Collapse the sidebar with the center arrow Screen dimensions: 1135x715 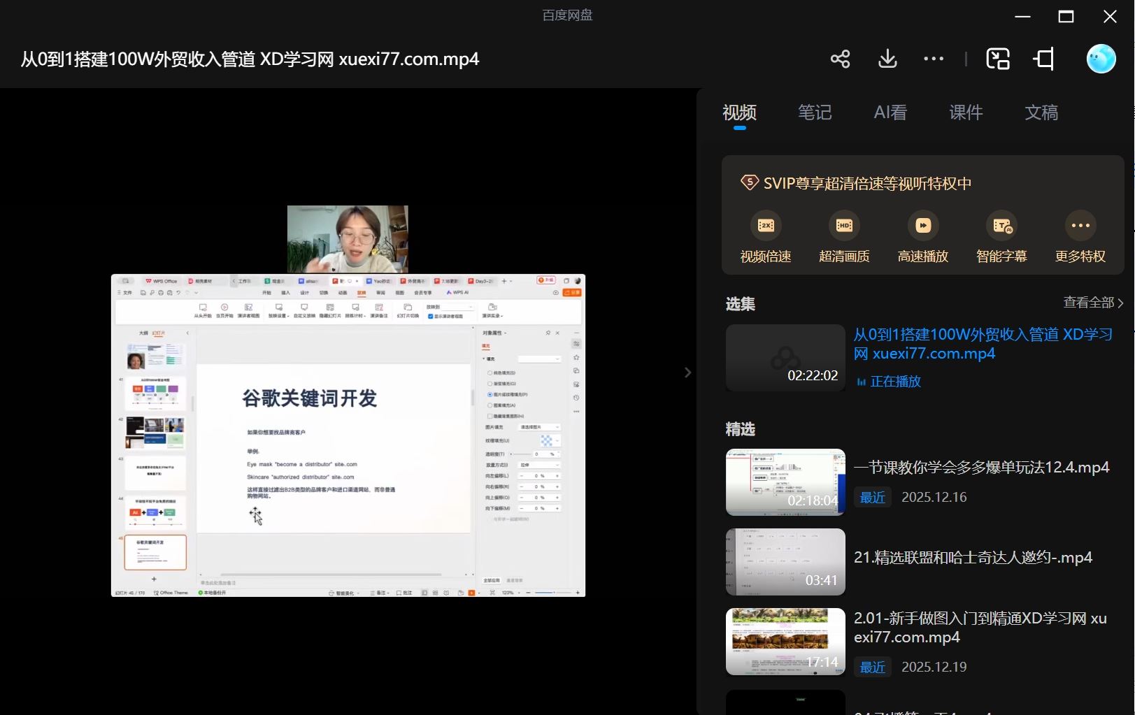coord(688,373)
